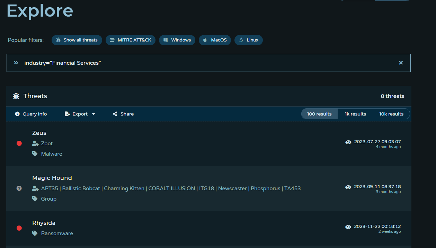Click the Magic Hound alias list text
Image resolution: width=436 pixels, height=248 pixels.
[x=171, y=189]
